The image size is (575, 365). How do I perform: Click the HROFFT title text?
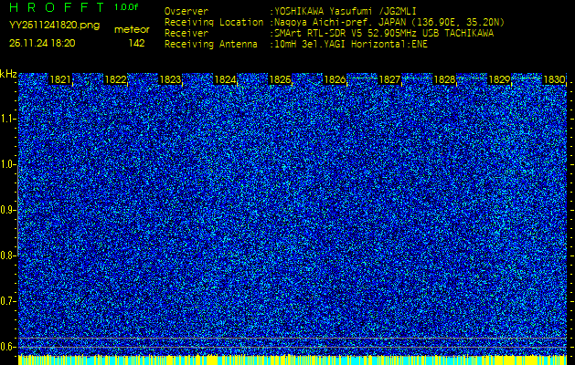coord(56,7)
